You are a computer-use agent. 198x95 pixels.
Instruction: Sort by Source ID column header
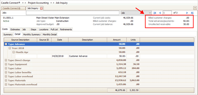tap(44, 40)
